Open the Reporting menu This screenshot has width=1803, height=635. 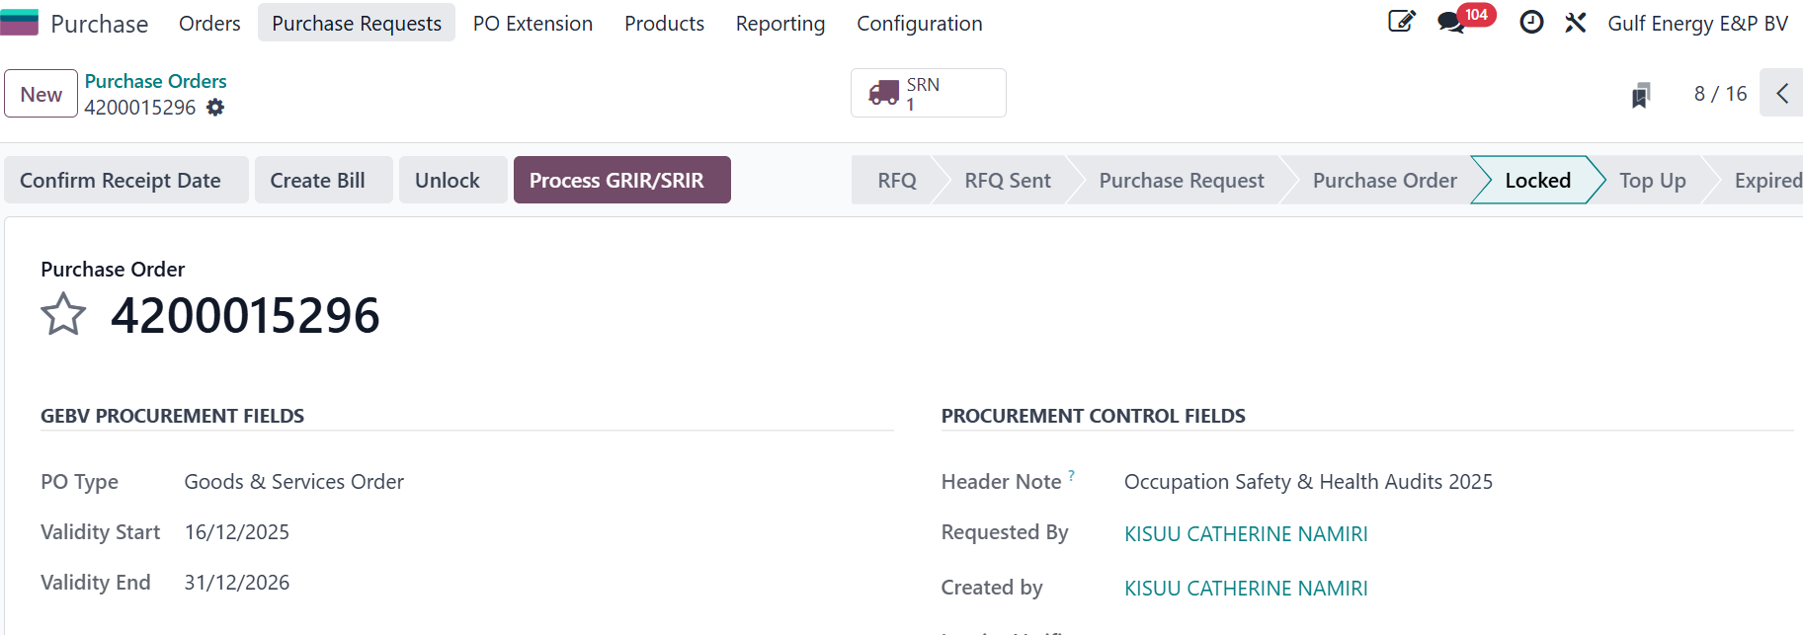780,23
